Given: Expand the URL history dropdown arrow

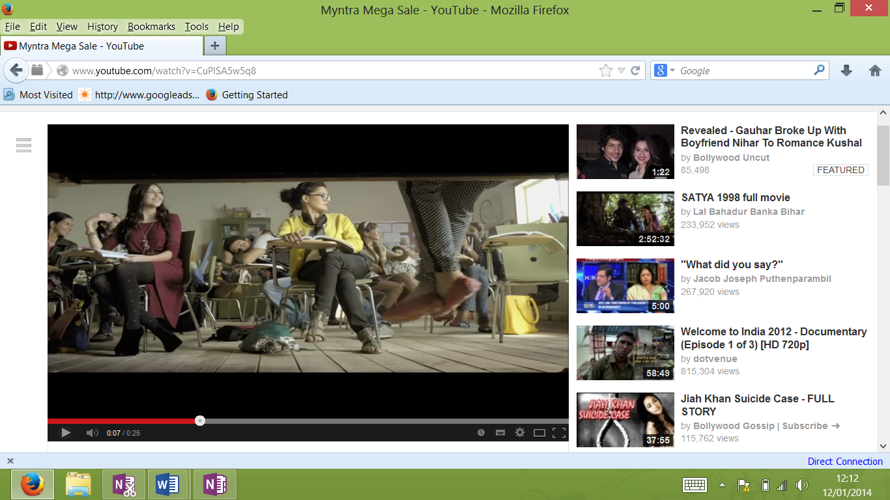Looking at the screenshot, I should click(622, 71).
